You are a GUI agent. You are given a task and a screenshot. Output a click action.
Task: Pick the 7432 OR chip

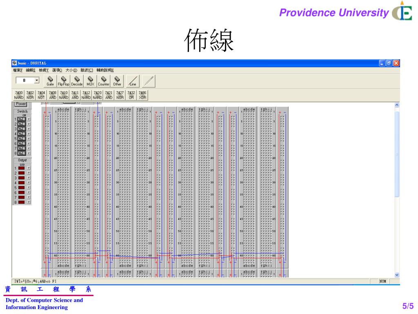(131, 95)
